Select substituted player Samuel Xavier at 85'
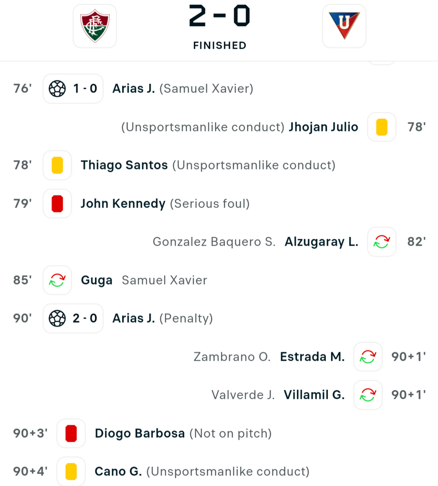The image size is (438, 486). tap(164, 280)
